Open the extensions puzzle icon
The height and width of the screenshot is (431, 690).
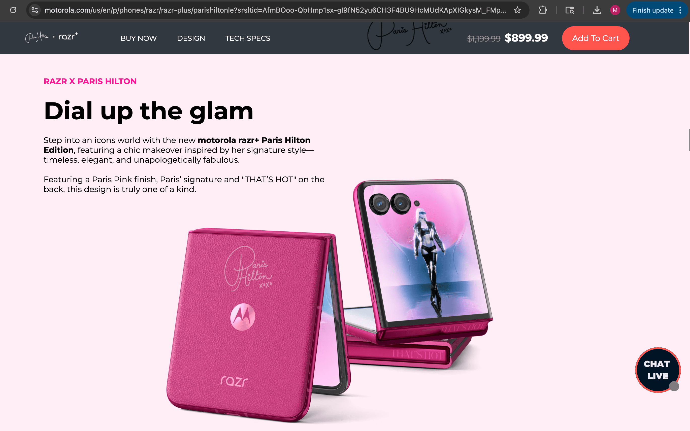pos(543,10)
